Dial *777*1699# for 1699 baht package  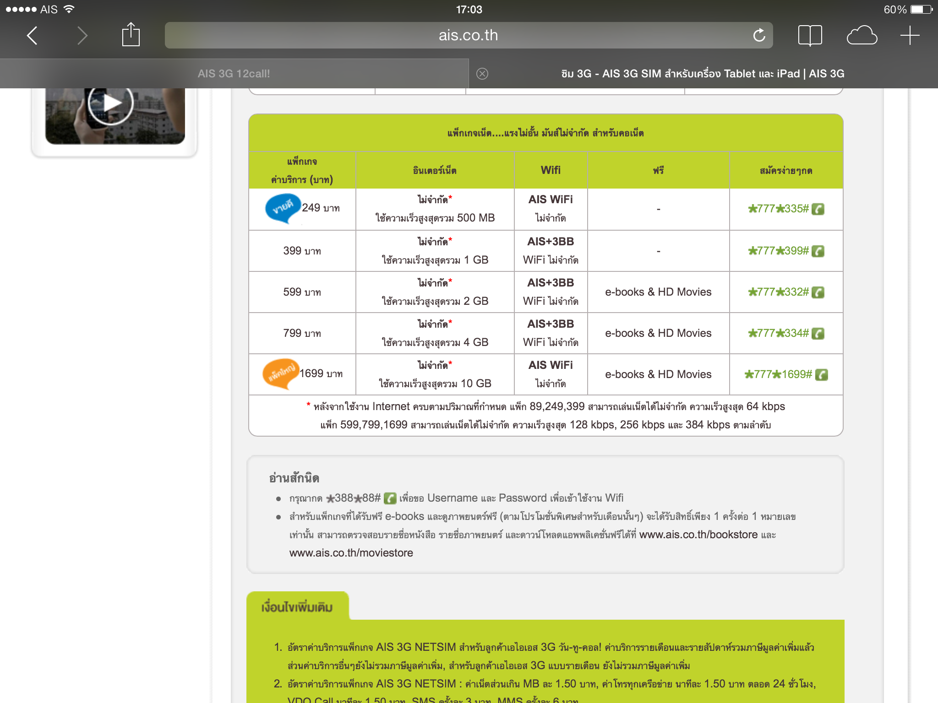pos(778,374)
